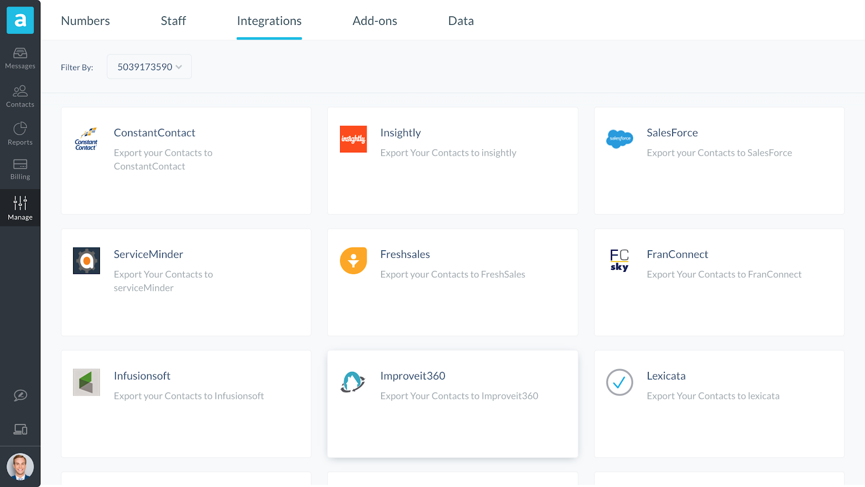Click 'Export your Contacts to FreshSales' text
Screen dimensions: 865x487
point(453,275)
